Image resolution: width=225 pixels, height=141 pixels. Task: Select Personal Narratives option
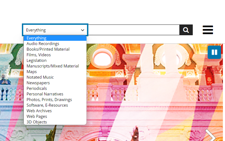coord(55,94)
